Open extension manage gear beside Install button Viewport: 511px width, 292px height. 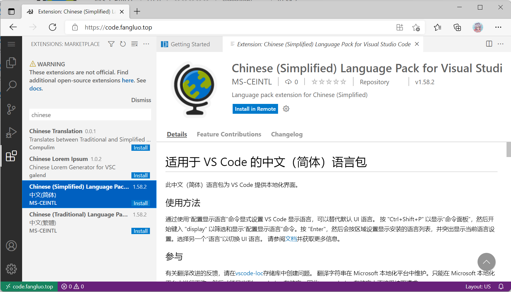click(286, 109)
